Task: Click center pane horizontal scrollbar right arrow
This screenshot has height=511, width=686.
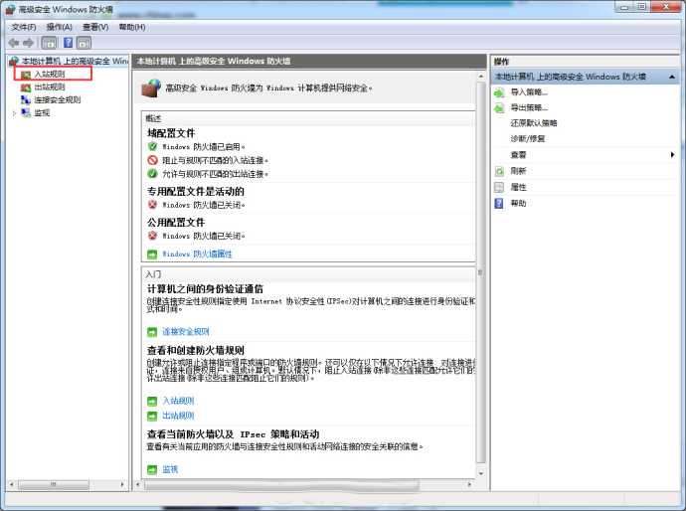Action: click(470, 485)
